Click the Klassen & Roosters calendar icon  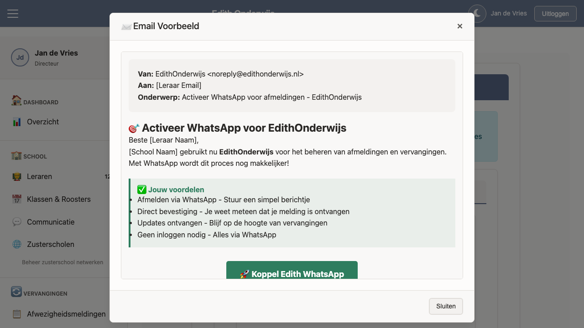pos(17,200)
